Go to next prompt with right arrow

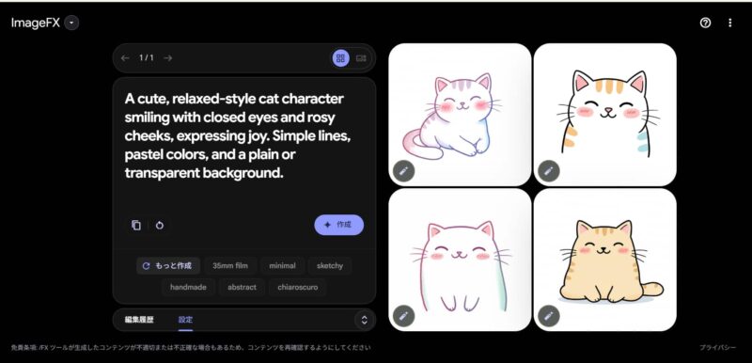coord(167,58)
